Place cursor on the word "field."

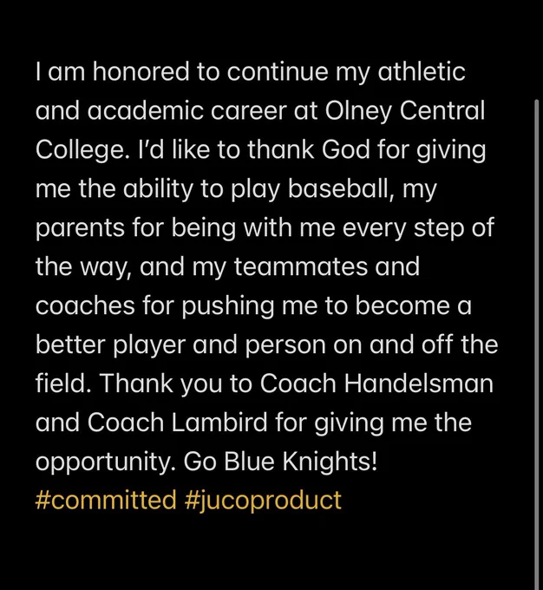point(63,383)
